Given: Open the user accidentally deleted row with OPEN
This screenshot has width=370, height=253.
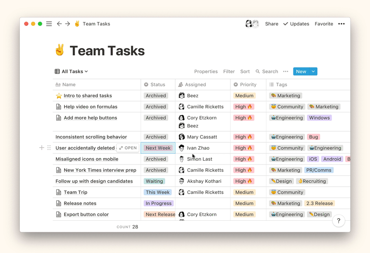Looking at the screenshot, I should pos(128,148).
